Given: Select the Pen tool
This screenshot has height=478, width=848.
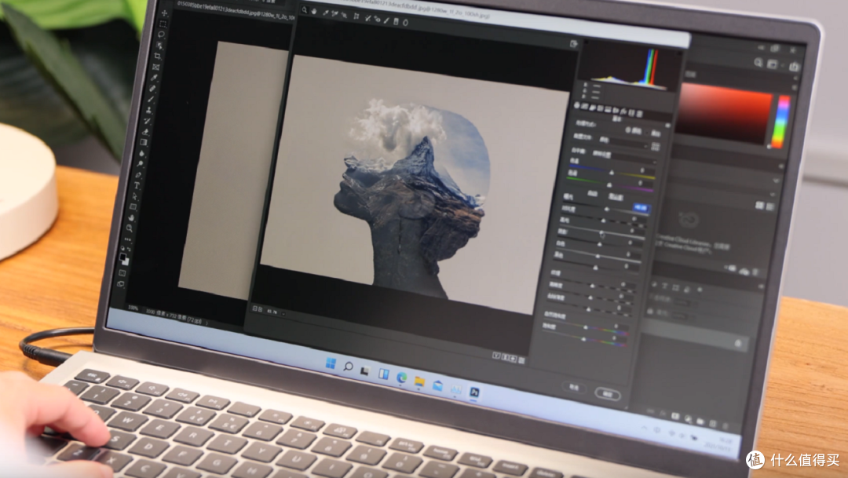Looking at the screenshot, I should pos(138,175).
